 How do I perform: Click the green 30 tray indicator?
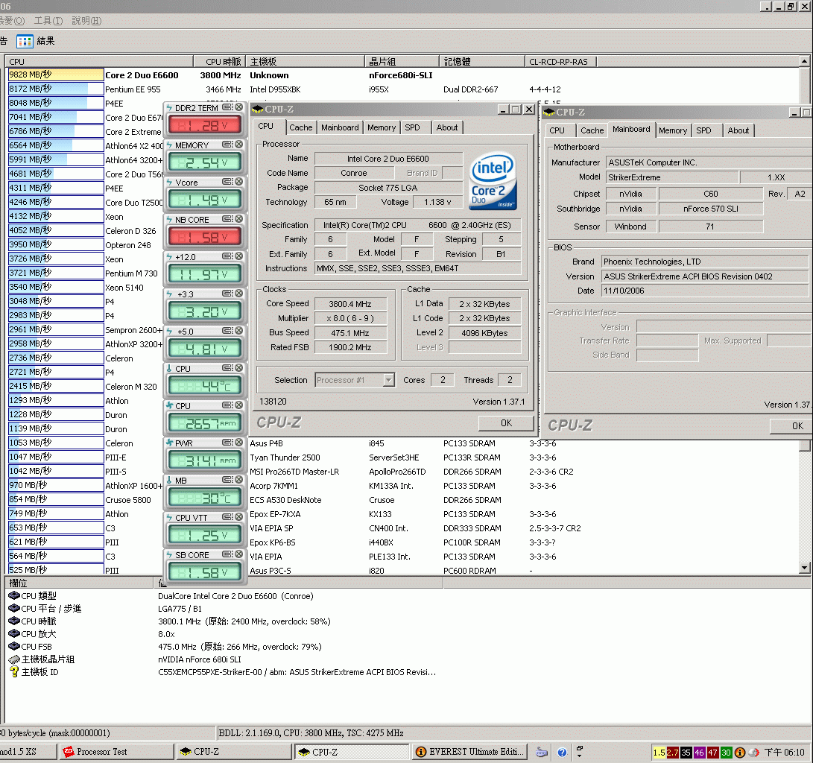pyautogui.click(x=726, y=752)
